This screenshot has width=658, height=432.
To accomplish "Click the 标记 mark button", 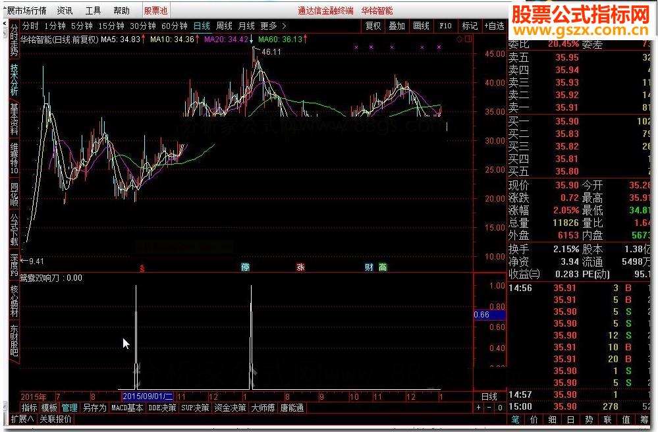I will point(470,26).
